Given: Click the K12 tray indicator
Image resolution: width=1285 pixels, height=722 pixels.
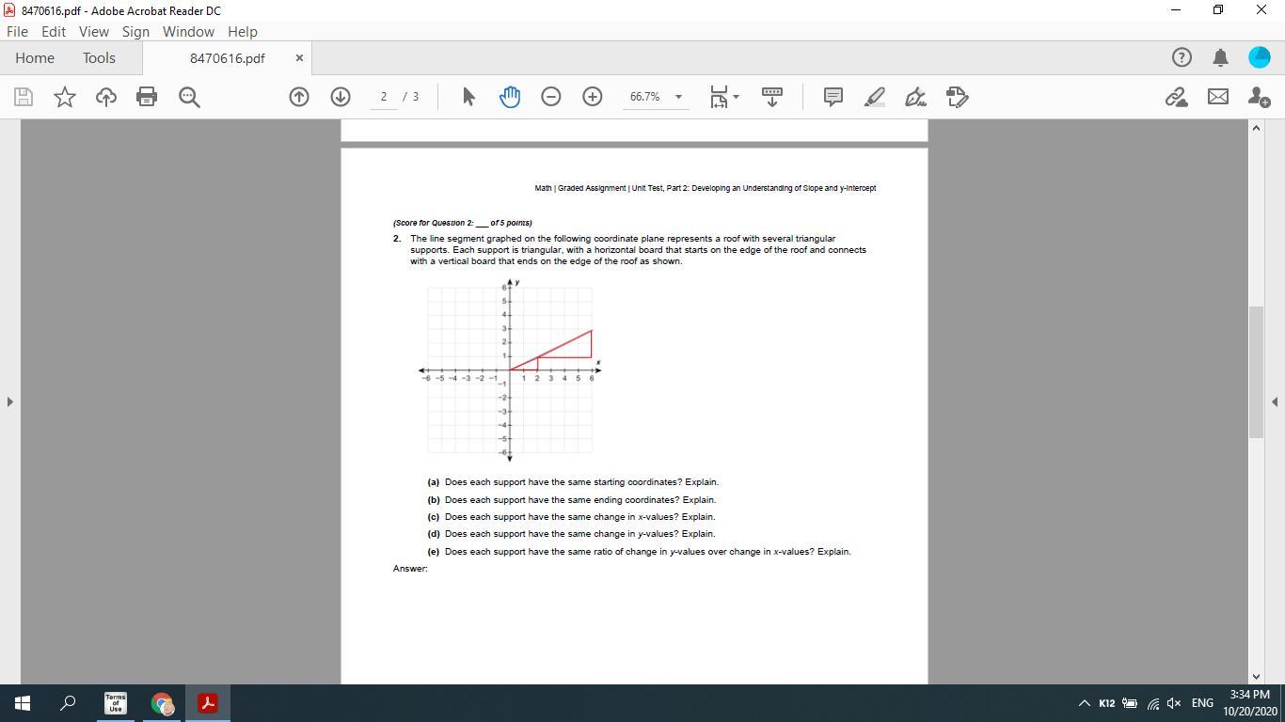Looking at the screenshot, I should point(1107,703).
